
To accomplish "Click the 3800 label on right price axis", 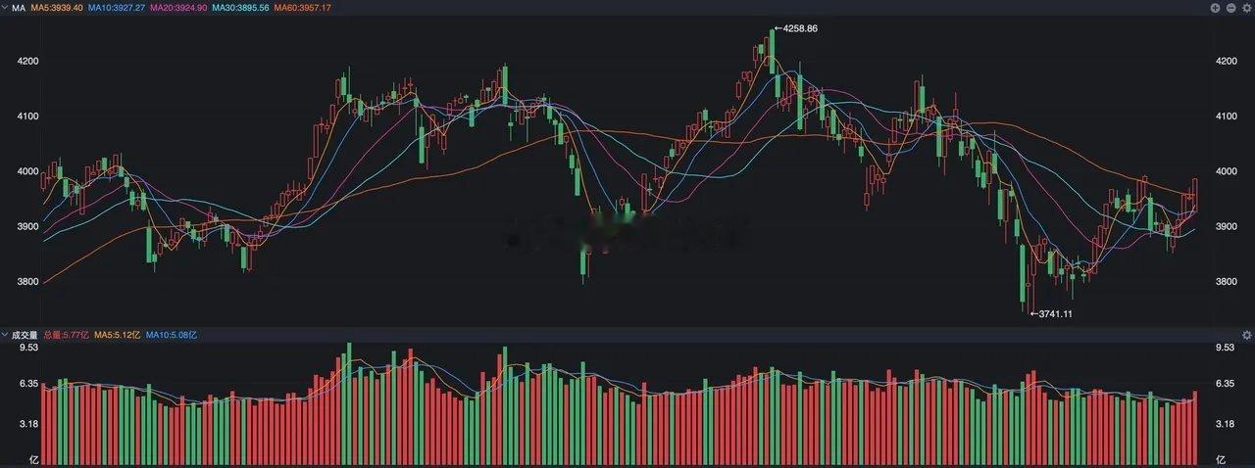I will click(1226, 282).
